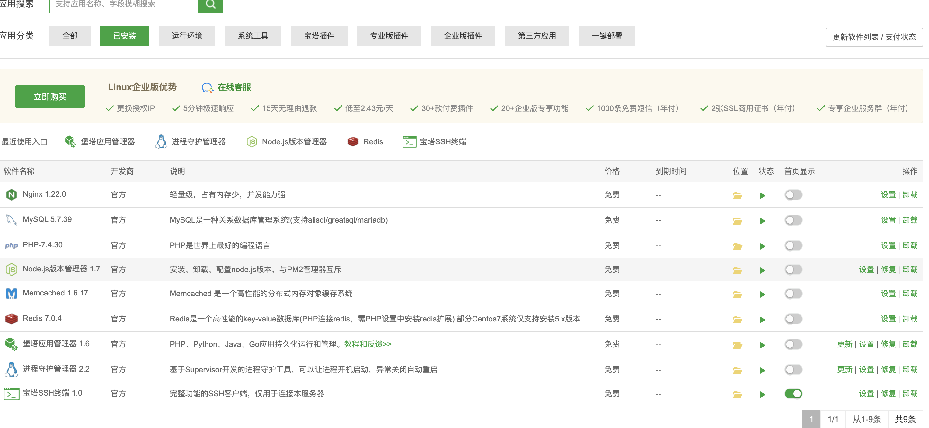This screenshot has width=929, height=428.
Task: Click 卸载 for MySQL 5.7.39
Action: tap(909, 220)
